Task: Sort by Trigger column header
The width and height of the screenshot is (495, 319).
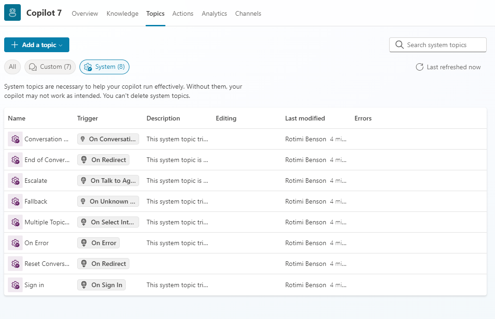Action: pos(87,118)
